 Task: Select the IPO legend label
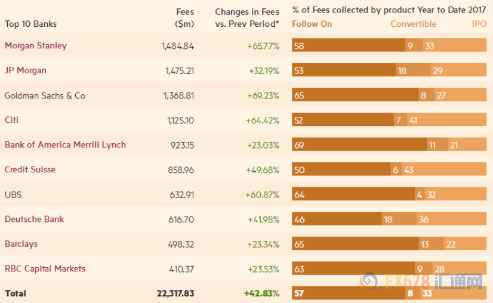point(479,24)
